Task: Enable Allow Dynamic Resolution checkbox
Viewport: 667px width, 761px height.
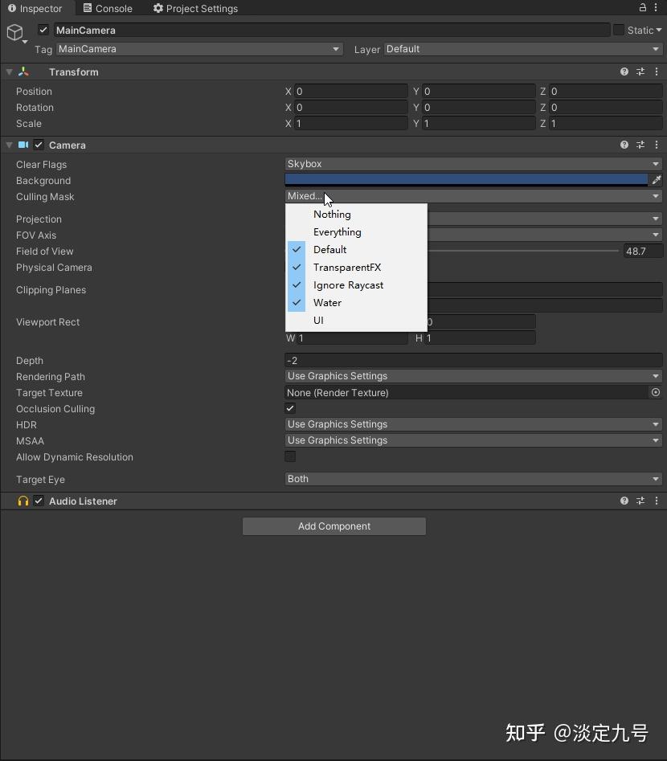Action: tap(290, 456)
